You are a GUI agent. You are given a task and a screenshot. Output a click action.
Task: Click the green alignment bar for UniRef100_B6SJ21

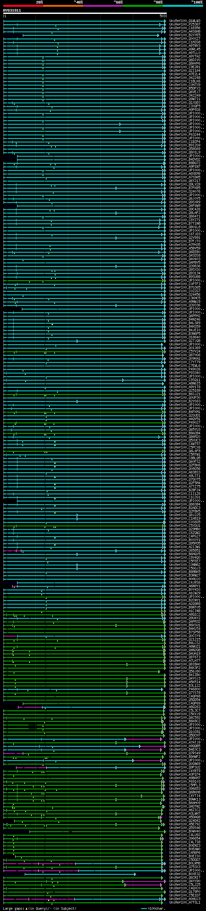coord(85,394)
